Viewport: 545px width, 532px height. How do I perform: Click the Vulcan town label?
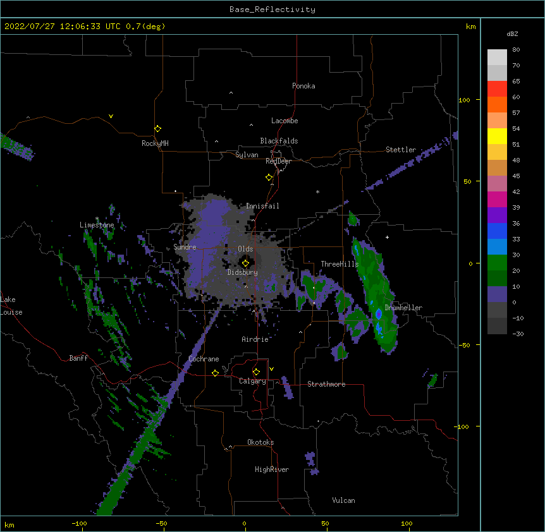343,500
